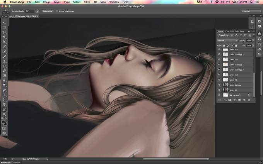The width and height of the screenshot is (263, 164).
Task: Open the Layers panel flyout menu
Action: click(253, 31)
